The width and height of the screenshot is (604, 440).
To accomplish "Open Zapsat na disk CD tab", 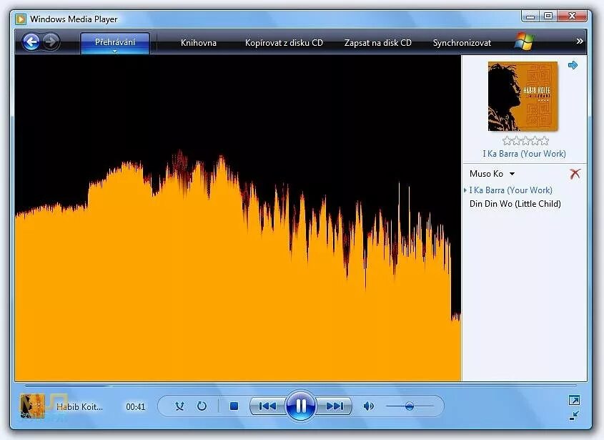I will click(378, 43).
